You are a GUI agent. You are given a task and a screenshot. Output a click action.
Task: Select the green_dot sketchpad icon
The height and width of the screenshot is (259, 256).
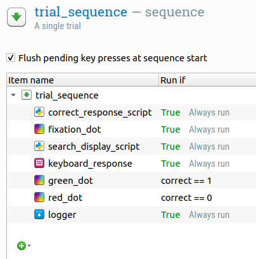(39, 180)
